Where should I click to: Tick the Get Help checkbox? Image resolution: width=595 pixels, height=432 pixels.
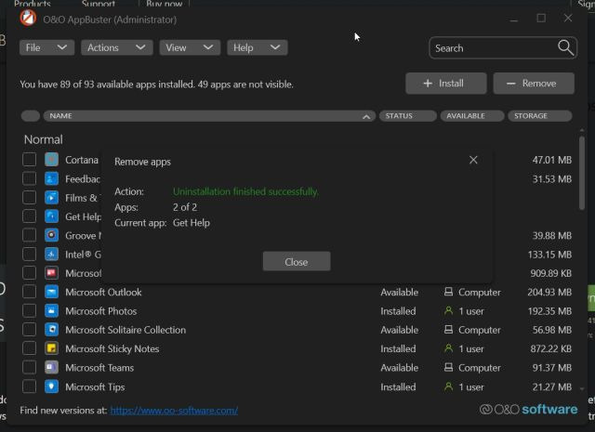click(29, 216)
